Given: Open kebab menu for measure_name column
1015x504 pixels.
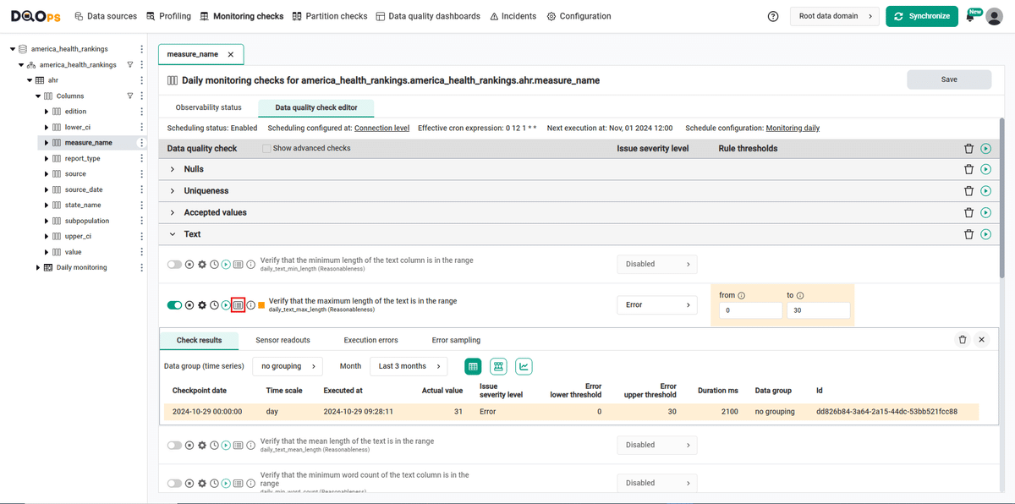Looking at the screenshot, I should pos(141,143).
